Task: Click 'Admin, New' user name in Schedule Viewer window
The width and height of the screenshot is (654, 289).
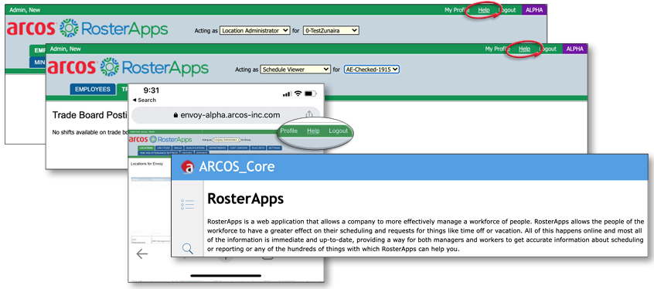Action: tap(65, 49)
